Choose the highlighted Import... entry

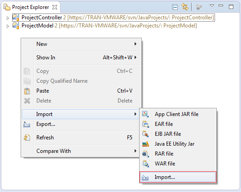click(178, 177)
